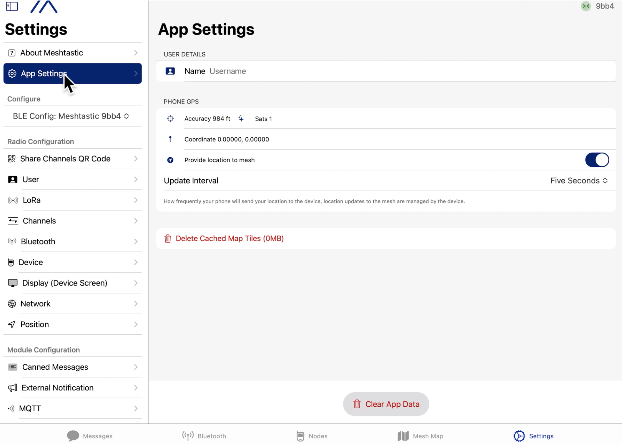The width and height of the screenshot is (622, 444).
Task: Switch to Bluetooth tab in bottom bar
Action: pos(204,436)
